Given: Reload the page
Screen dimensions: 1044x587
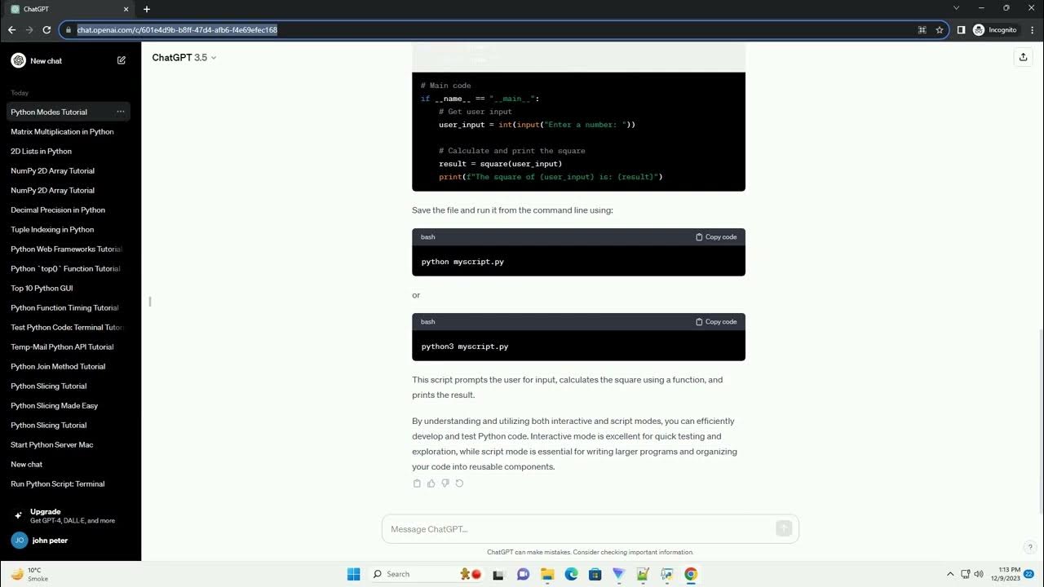Looking at the screenshot, I should pyautogui.click(x=46, y=29).
